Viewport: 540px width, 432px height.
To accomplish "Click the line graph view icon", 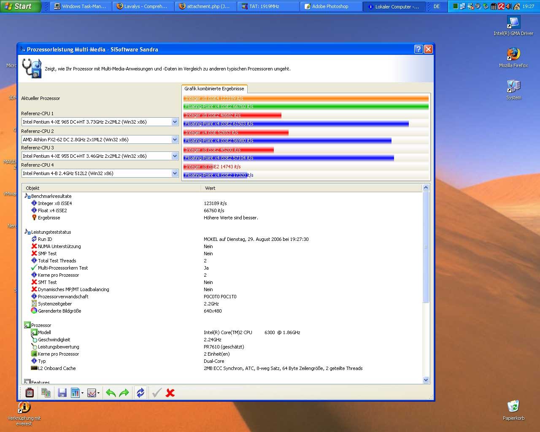I will coord(92,393).
